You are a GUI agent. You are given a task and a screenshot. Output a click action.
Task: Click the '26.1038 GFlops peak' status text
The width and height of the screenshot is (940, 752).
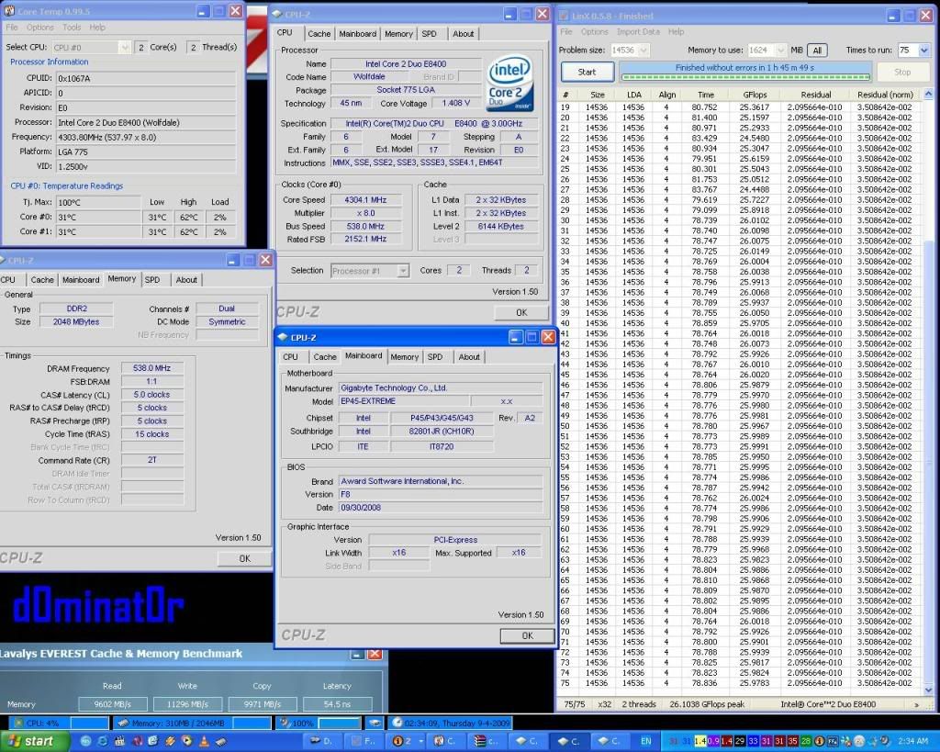pyautogui.click(x=707, y=704)
